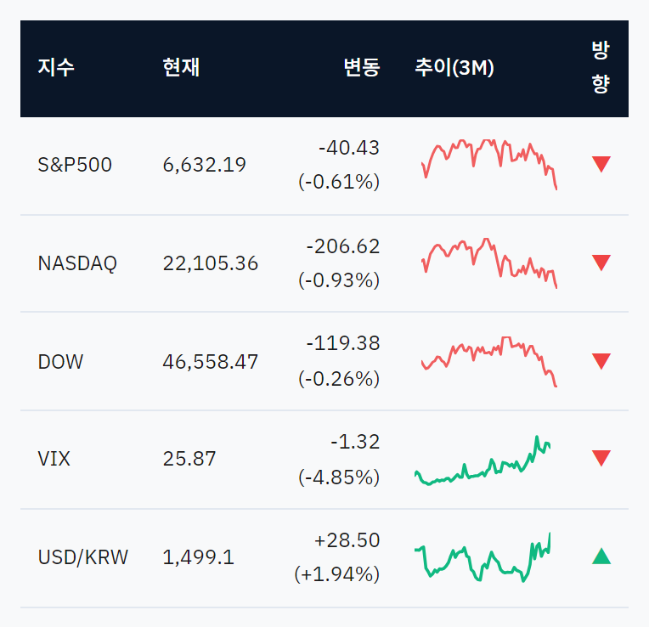Screen dimensions: 649x627
Task: Click the DOW red down arrow
Action: pos(601,361)
